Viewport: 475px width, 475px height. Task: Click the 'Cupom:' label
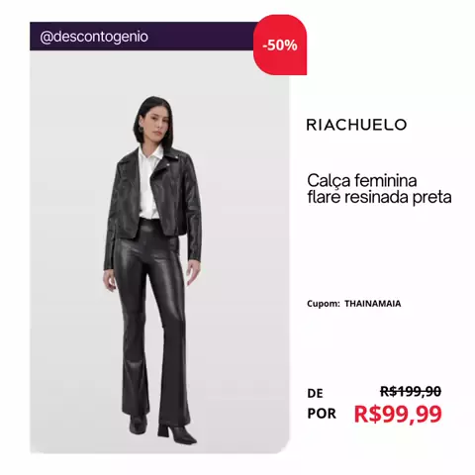(x=324, y=304)
